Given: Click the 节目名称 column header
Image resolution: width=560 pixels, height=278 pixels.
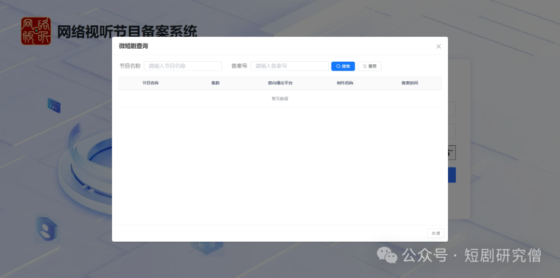Looking at the screenshot, I should [x=150, y=83].
